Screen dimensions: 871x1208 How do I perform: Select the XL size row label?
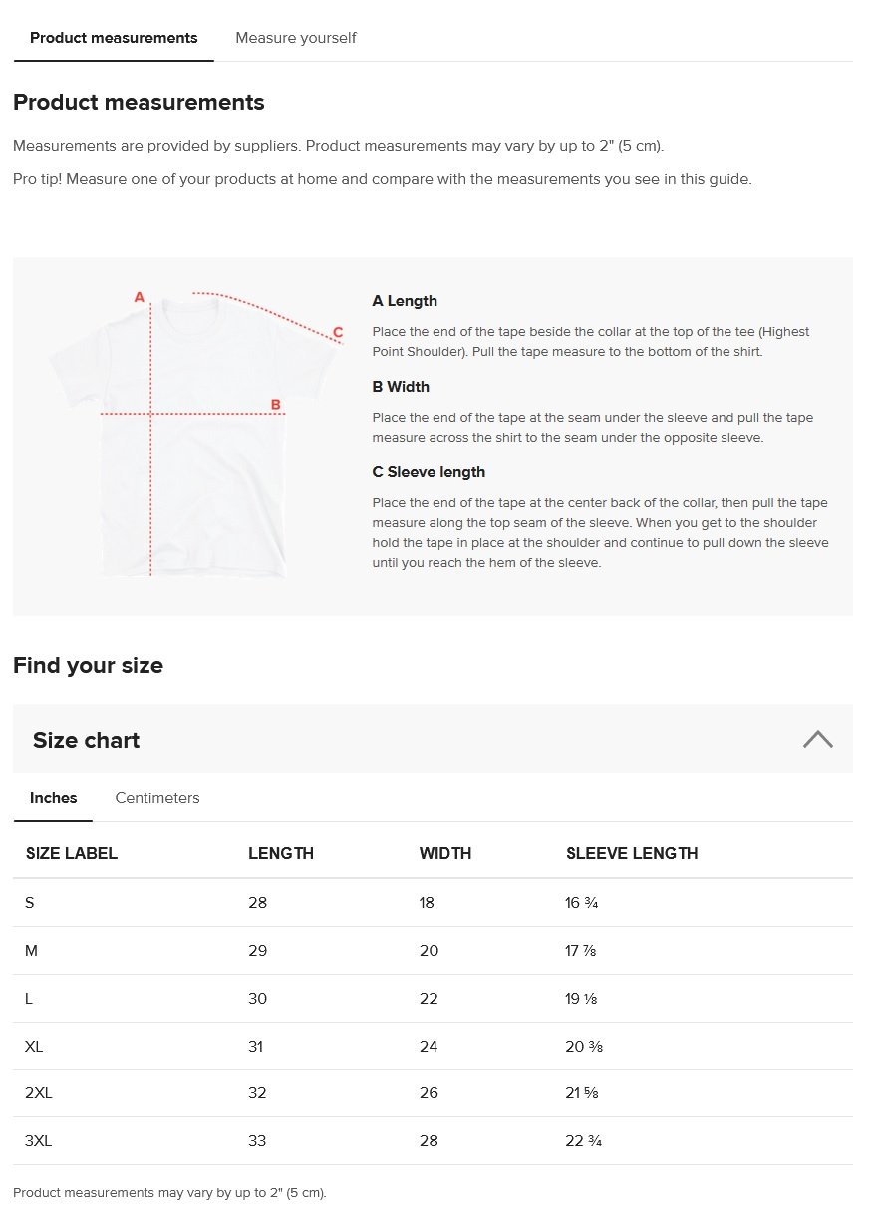(34, 1047)
